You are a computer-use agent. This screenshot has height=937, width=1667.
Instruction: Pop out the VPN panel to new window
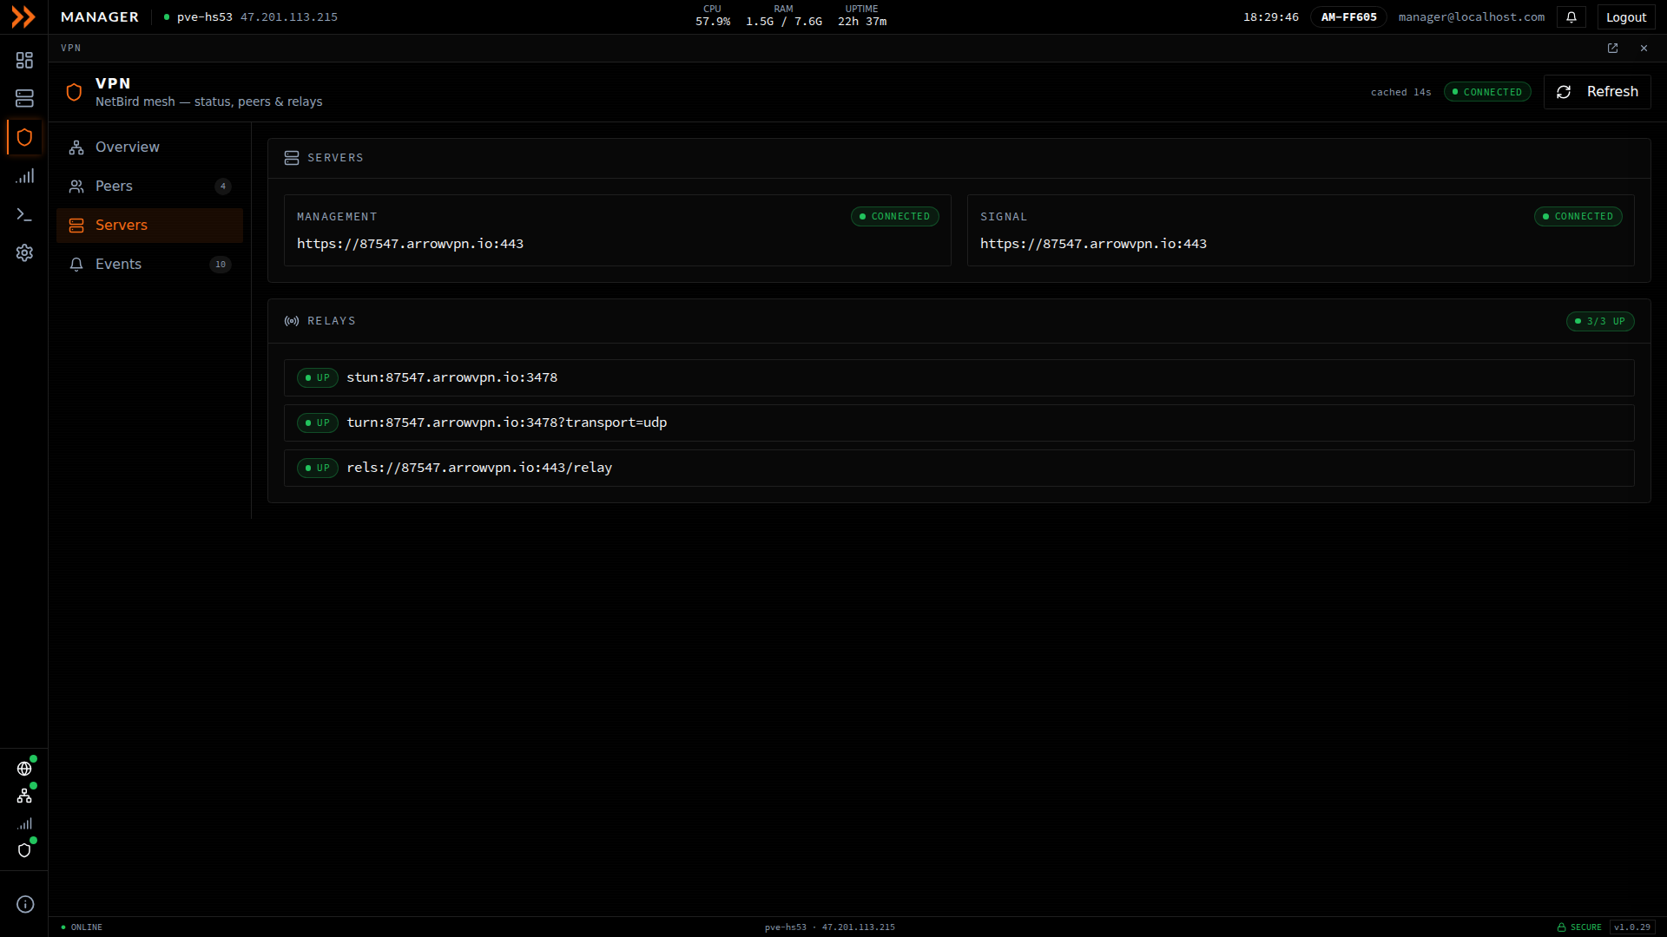tap(1612, 49)
